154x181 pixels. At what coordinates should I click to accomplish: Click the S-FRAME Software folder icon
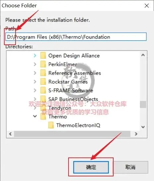click(x=43, y=90)
